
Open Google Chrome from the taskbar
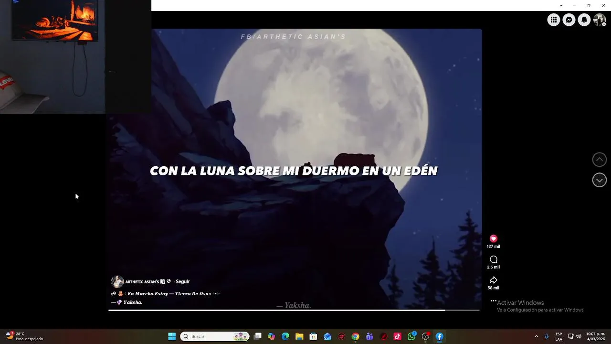point(356,336)
